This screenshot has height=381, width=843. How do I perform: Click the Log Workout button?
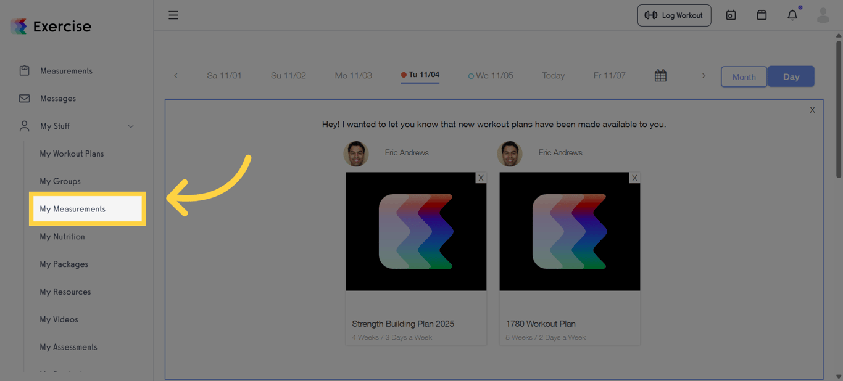click(x=674, y=15)
